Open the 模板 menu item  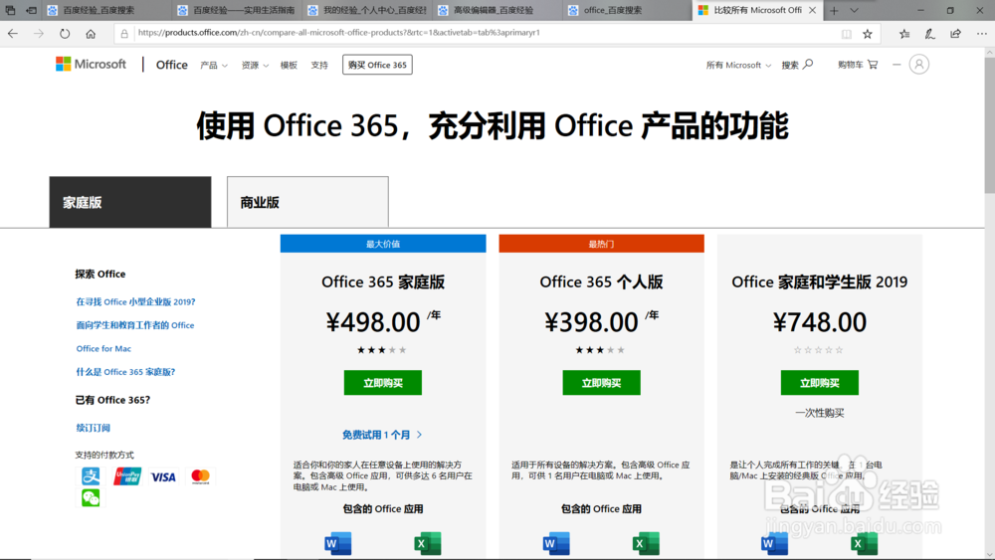(x=289, y=66)
